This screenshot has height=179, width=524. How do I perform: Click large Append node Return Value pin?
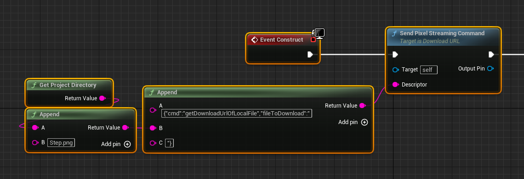[362, 105]
